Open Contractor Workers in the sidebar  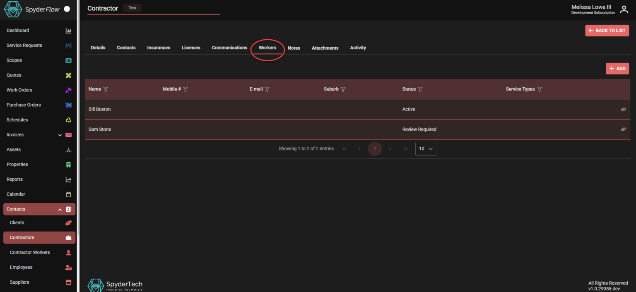point(30,252)
